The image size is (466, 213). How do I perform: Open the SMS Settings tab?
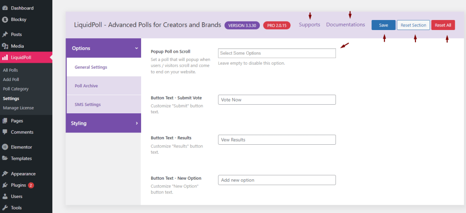(104, 105)
